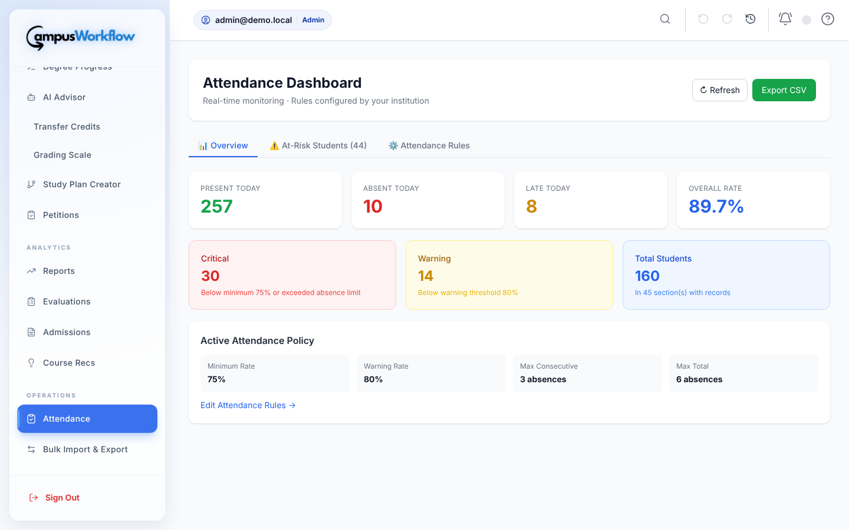849x530 pixels.
Task: Click the search magnifier icon
Action: (x=665, y=19)
